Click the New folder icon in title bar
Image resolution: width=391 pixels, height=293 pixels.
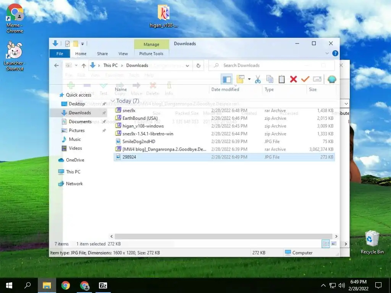point(76,43)
